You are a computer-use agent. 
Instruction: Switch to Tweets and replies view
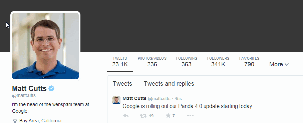click(169, 84)
